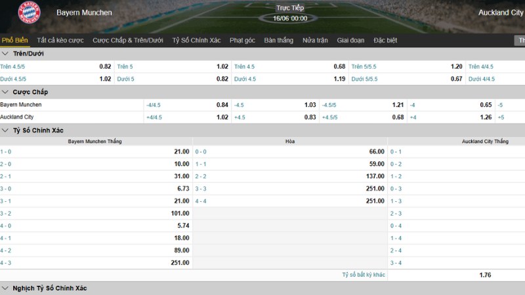Bet on exact score 3-0 at 6.73
This screenshot has width=525, height=295.
click(96, 189)
